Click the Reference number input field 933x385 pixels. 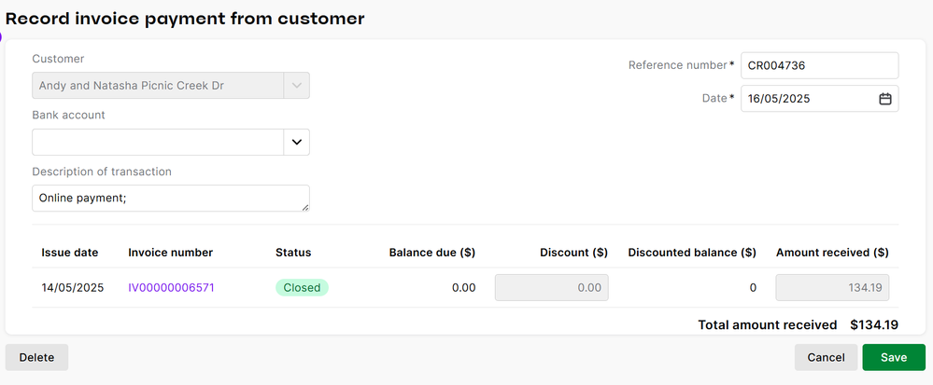click(x=818, y=65)
